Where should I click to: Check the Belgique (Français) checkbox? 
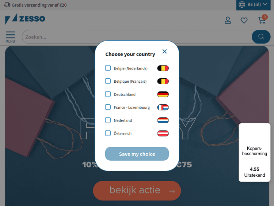tap(108, 81)
